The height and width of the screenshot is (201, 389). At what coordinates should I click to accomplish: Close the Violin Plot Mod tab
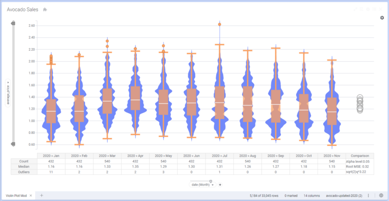31,195
